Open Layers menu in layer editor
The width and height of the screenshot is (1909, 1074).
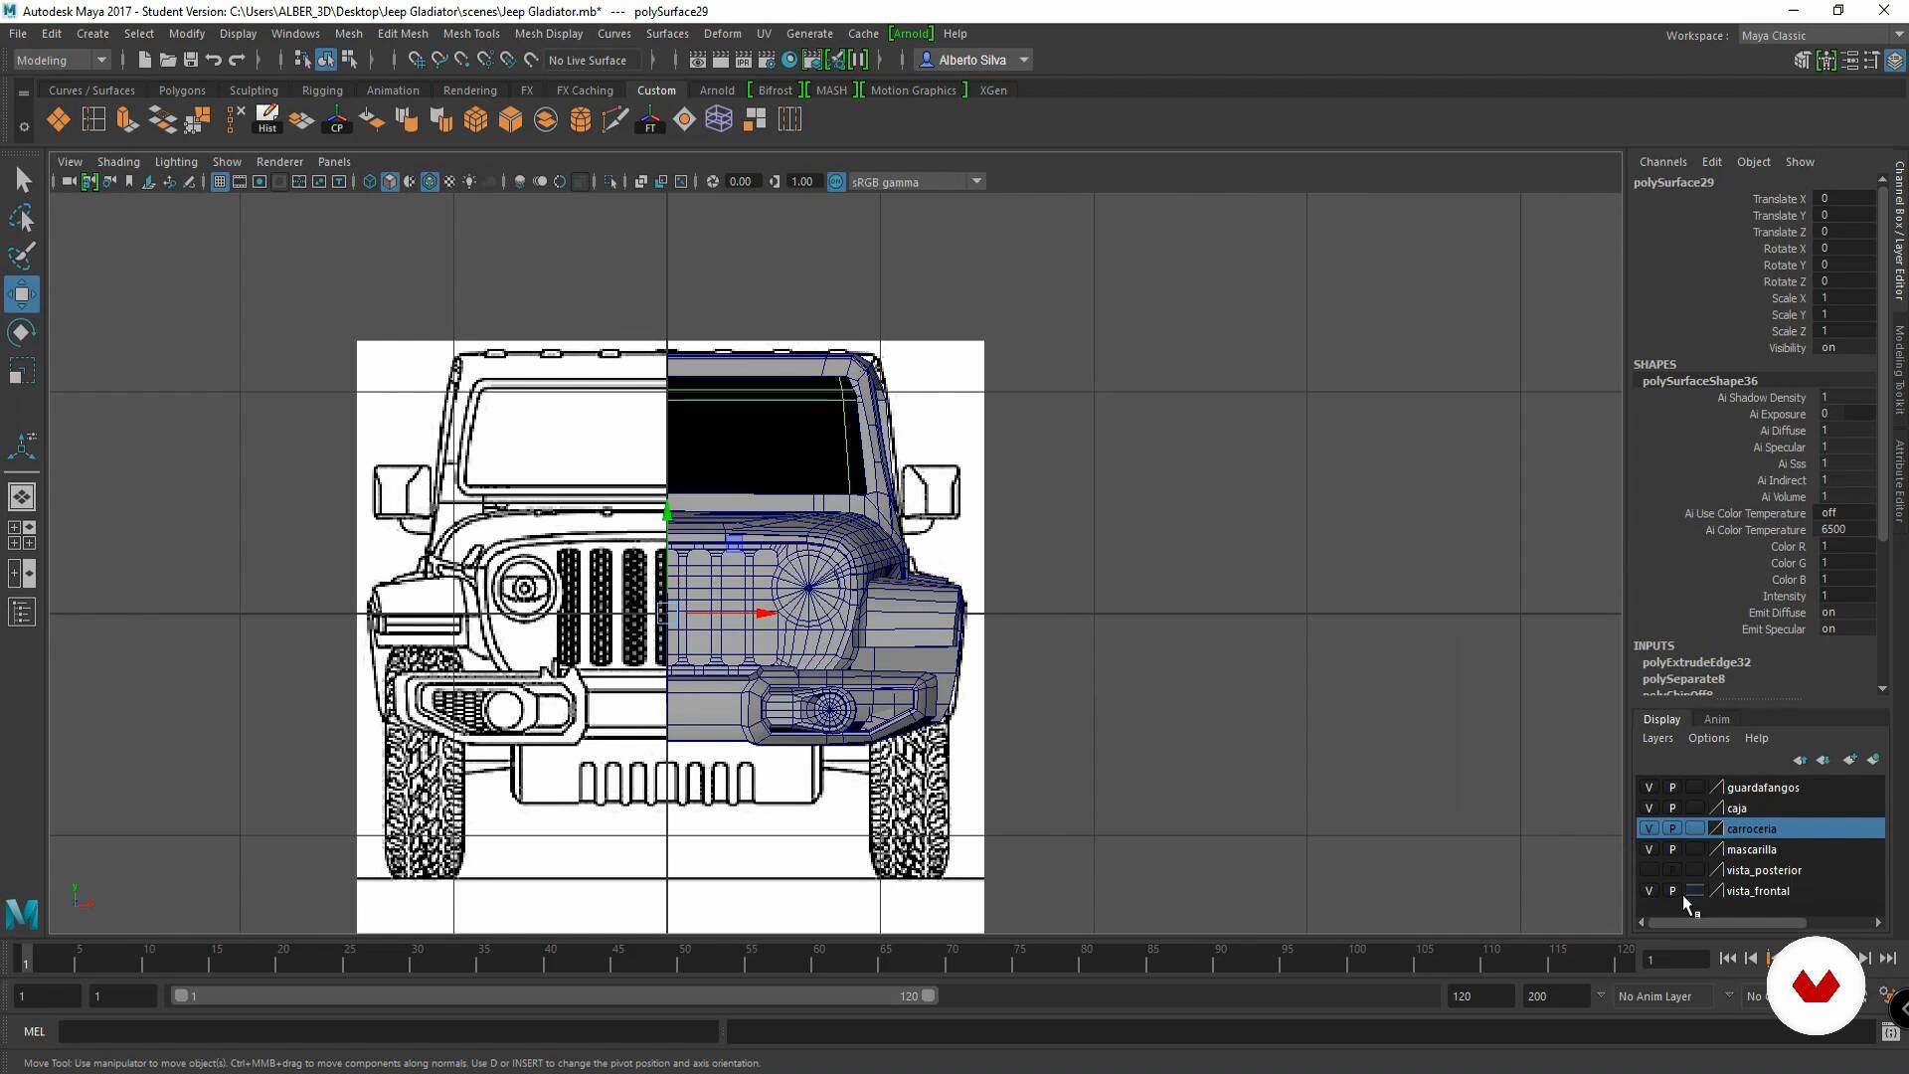1657,739
